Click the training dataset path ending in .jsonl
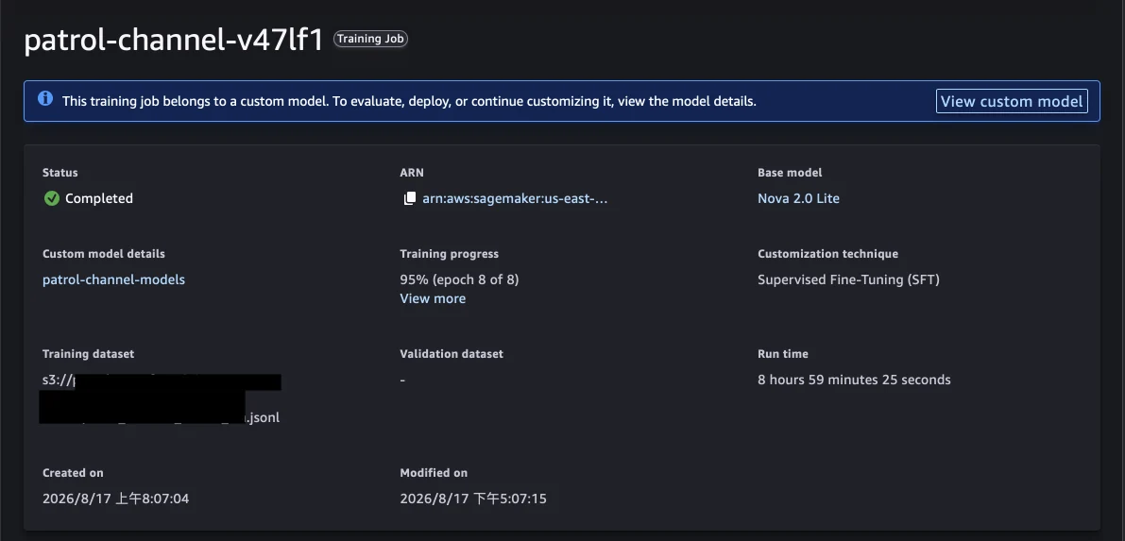 click(161, 399)
